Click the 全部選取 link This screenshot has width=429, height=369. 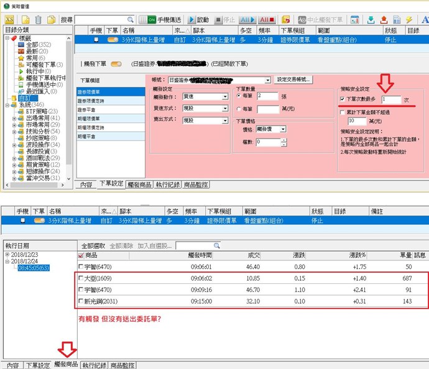(x=93, y=246)
